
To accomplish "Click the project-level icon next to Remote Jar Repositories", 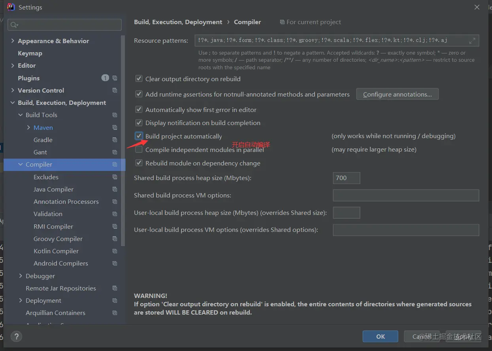I will (115, 288).
